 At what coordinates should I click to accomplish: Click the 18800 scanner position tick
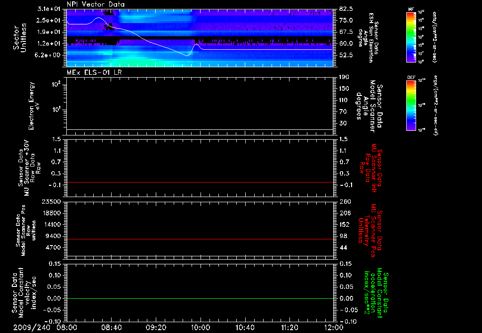(51, 213)
